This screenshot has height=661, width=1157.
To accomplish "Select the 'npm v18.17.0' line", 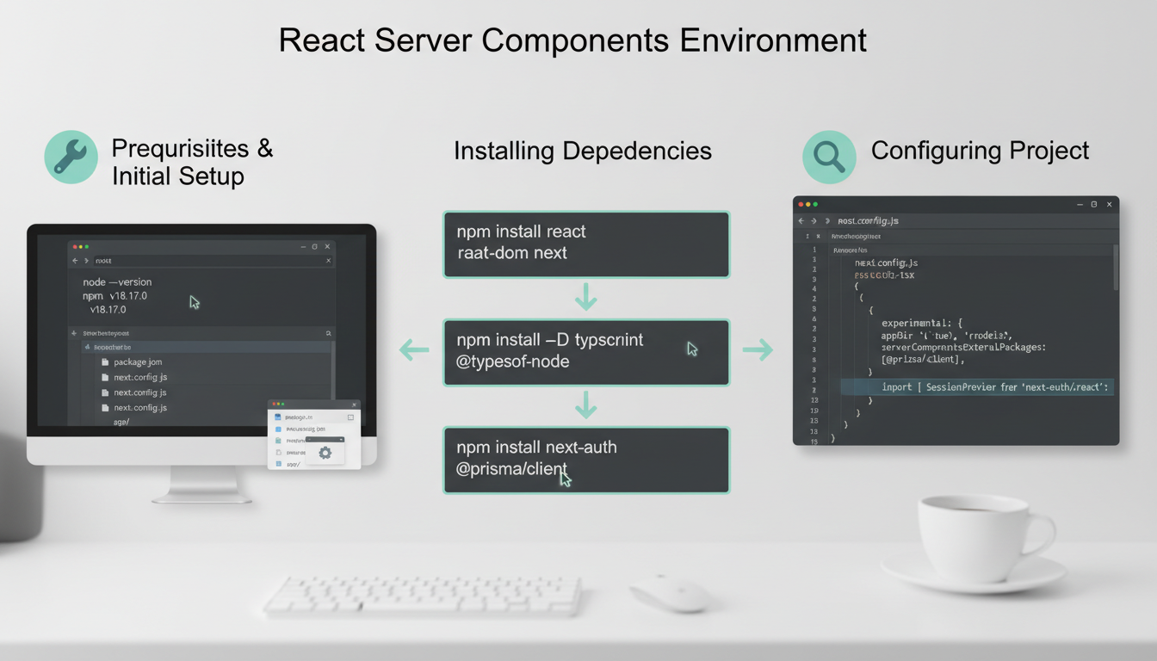I will coord(114,295).
